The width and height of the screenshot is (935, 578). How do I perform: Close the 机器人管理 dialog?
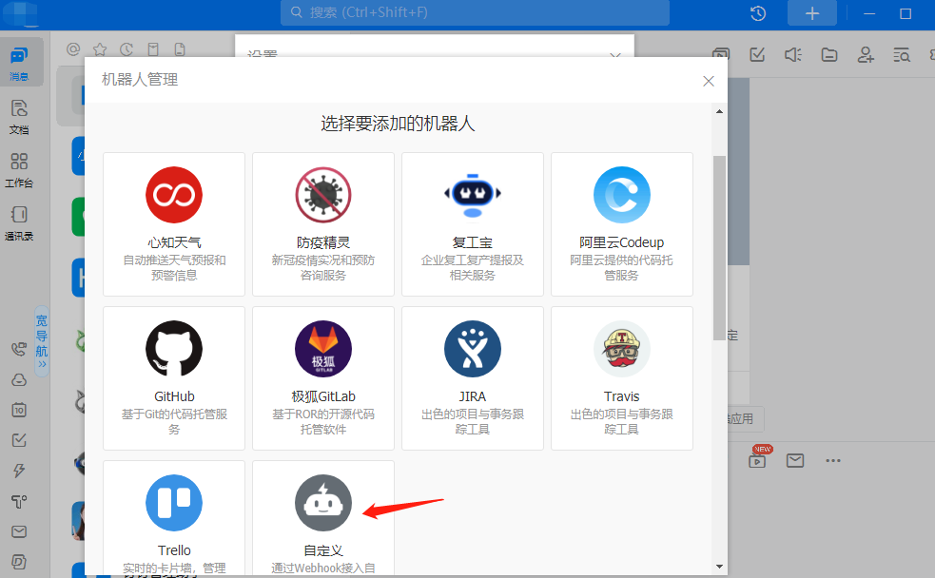709,81
